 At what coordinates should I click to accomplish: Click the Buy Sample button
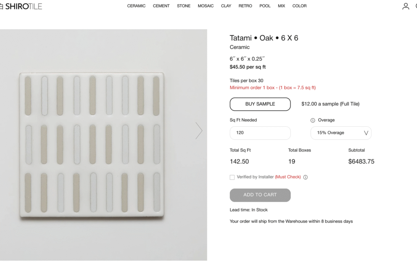(x=260, y=104)
